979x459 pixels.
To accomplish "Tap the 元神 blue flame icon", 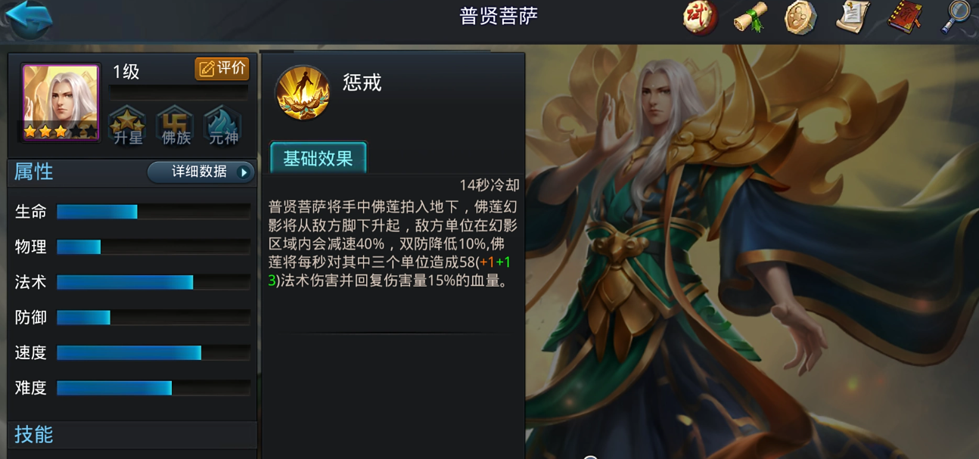I will 223,126.
